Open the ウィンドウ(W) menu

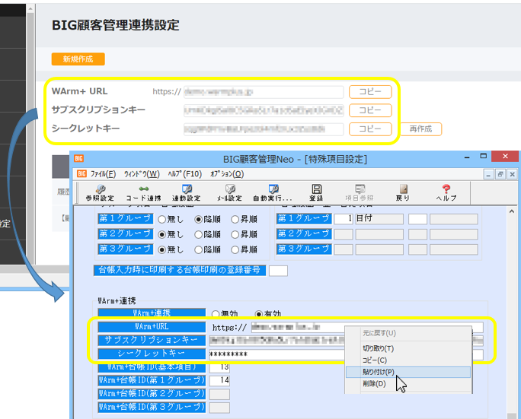tap(142, 174)
